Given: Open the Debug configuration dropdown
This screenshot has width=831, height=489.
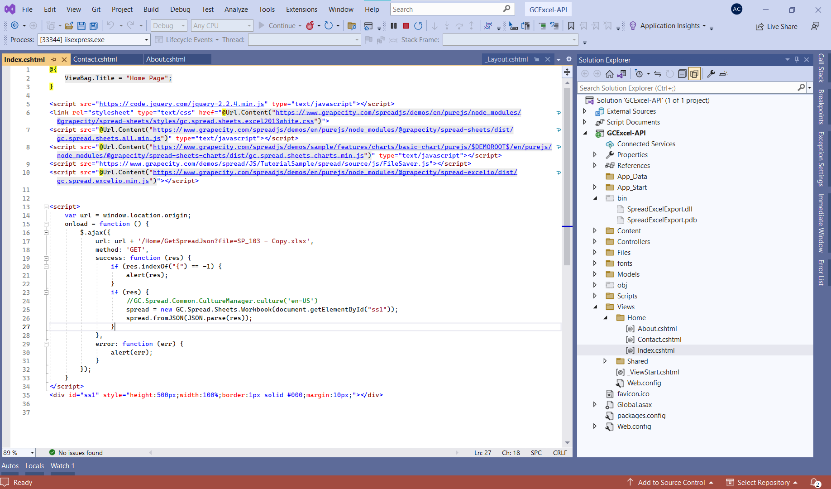Looking at the screenshot, I should coord(169,25).
